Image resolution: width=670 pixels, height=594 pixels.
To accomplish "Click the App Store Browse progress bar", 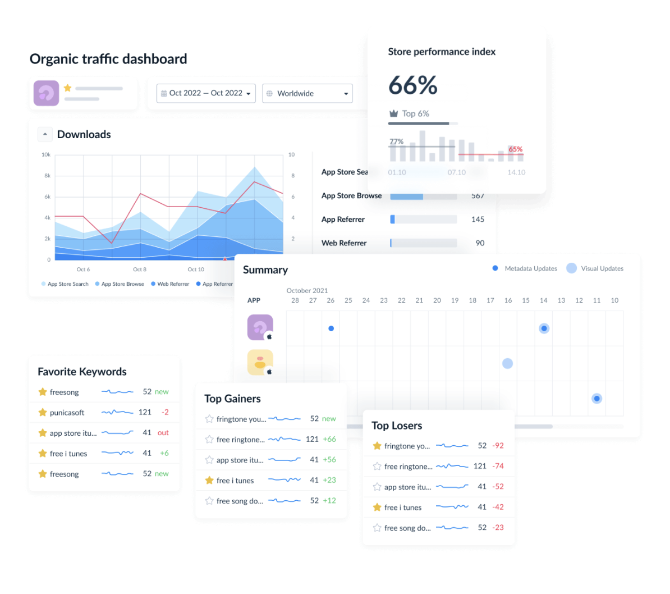I will tap(424, 196).
